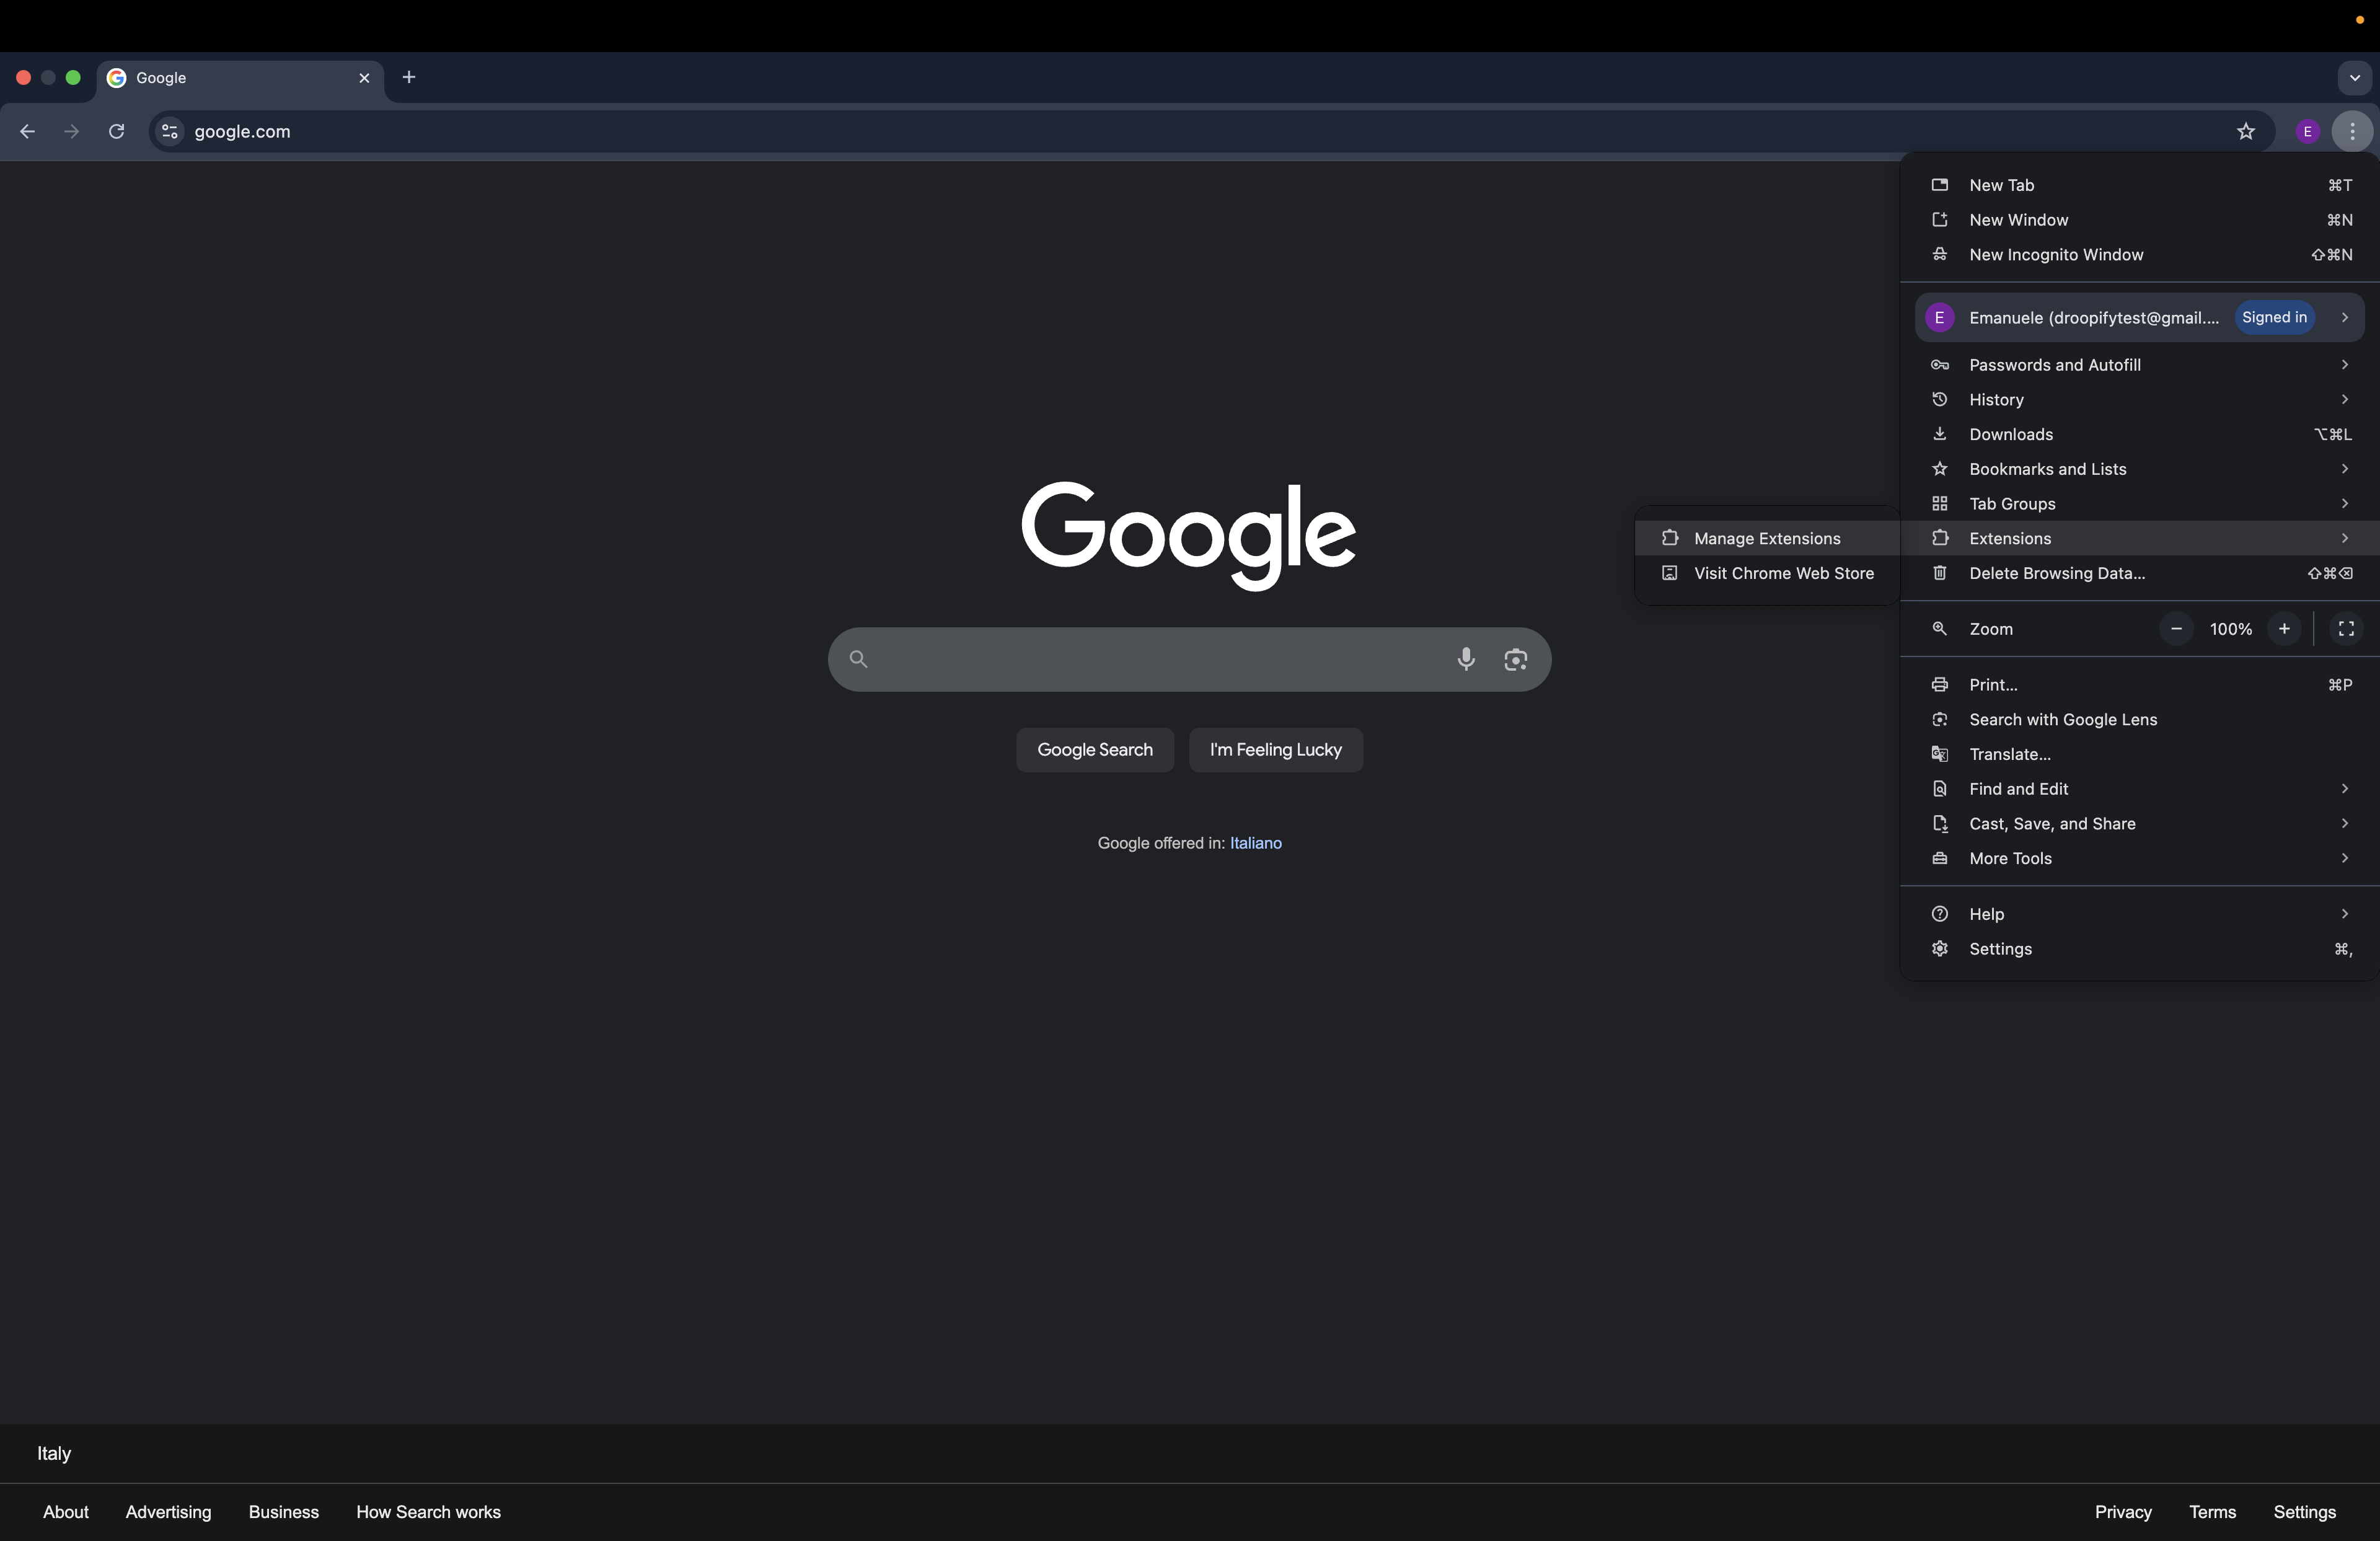The height and width of the screenshot is (1541, 2380).
Task: Expand the Extensions submenu chevron
Action: tap(2344, 538)
